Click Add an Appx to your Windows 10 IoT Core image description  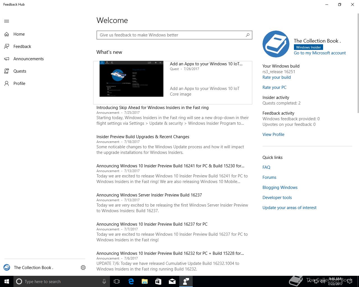205,91
